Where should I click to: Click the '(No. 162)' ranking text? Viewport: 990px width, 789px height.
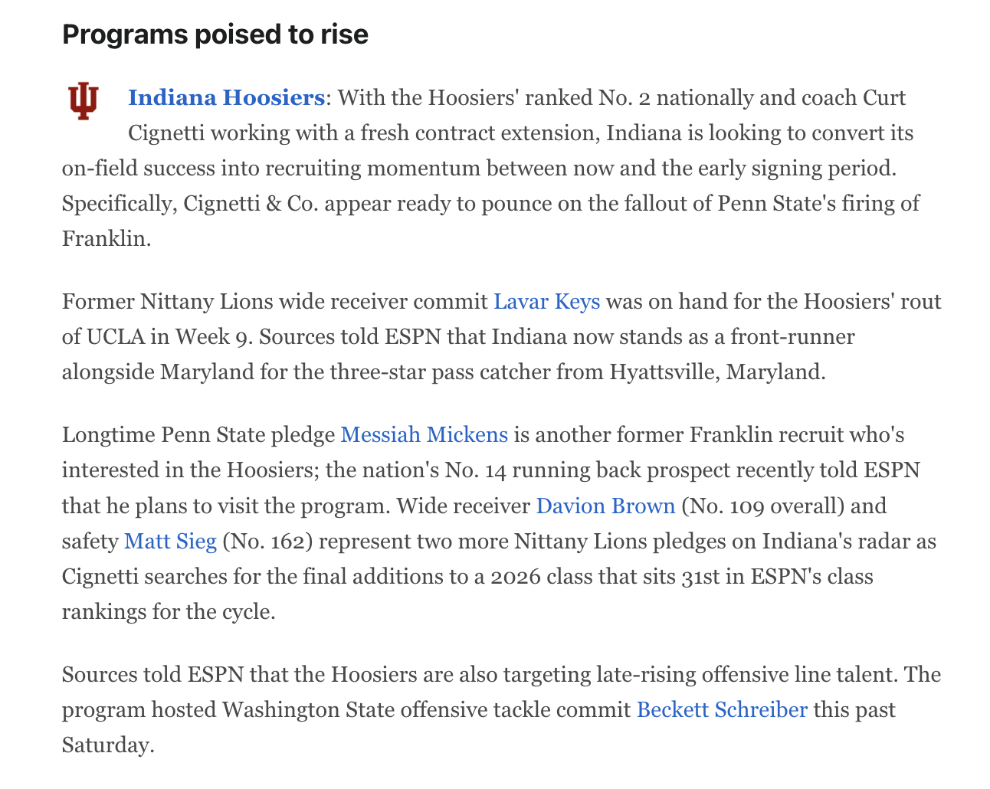[x=268, y=541]
